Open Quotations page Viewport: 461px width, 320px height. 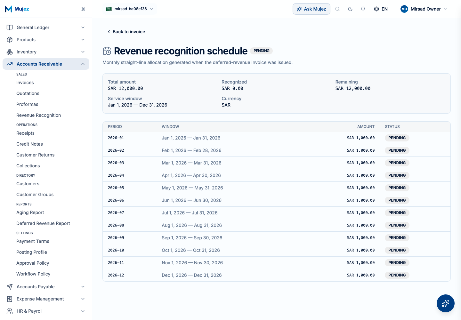click(x=28, y=93)
